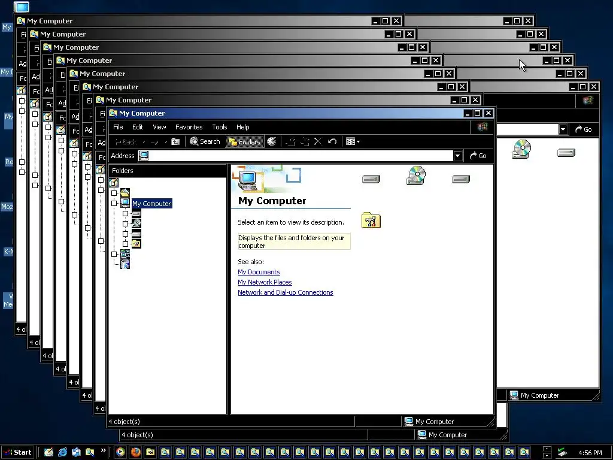Select the Desktop root icon in Folders tree
613x460 pixels.
coord(114,182)
